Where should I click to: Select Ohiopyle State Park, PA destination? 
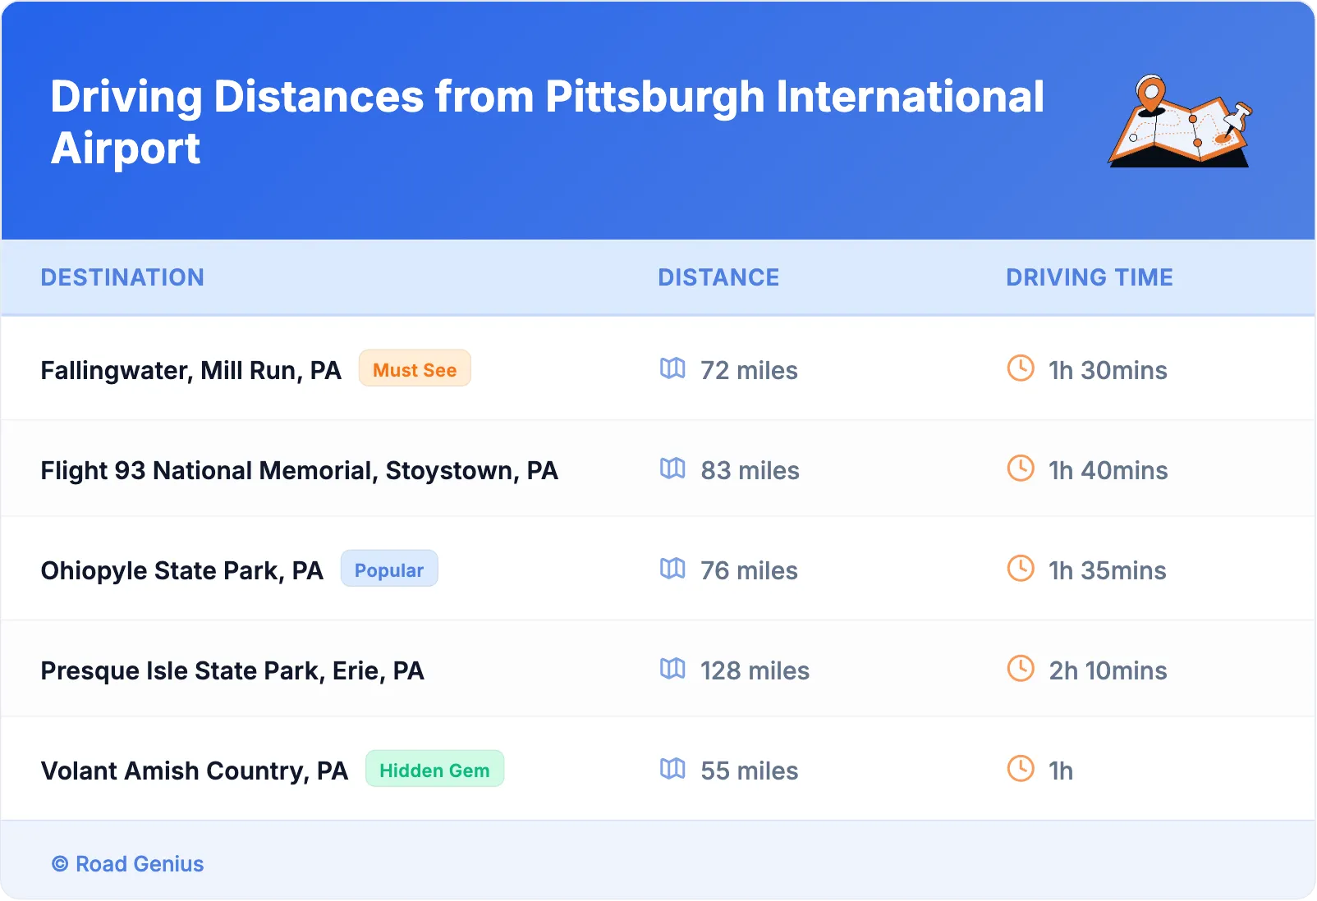click(181, 571)
